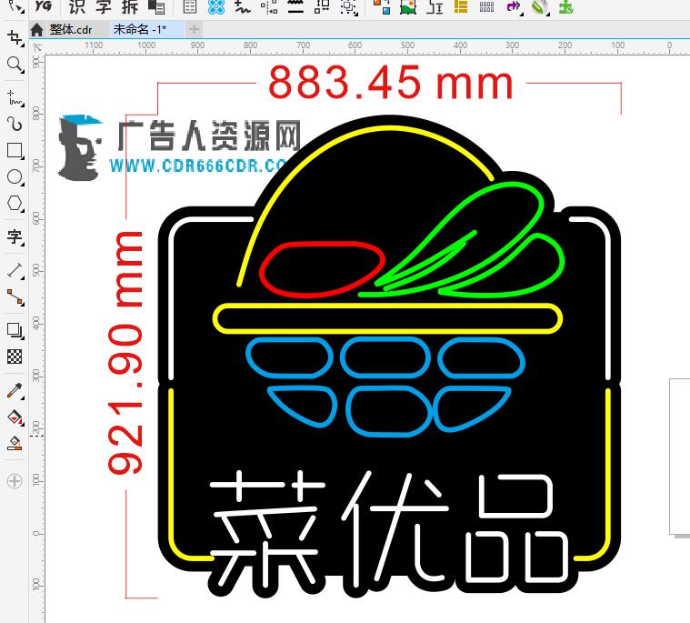Viewport: 690px width, 623px height.
Task: Pick the Connector tool
Action: coord(14,296)
